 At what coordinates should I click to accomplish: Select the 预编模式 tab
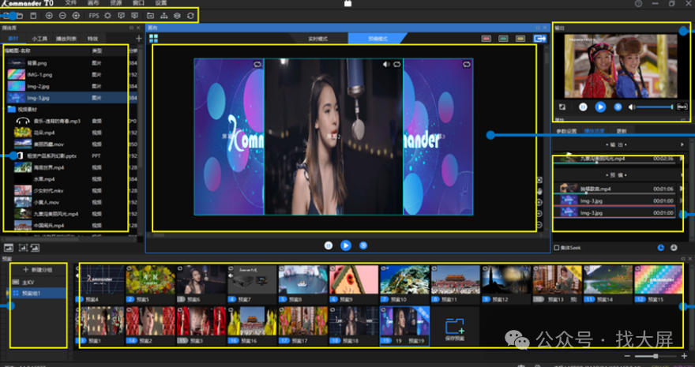(x=378, y=39)
